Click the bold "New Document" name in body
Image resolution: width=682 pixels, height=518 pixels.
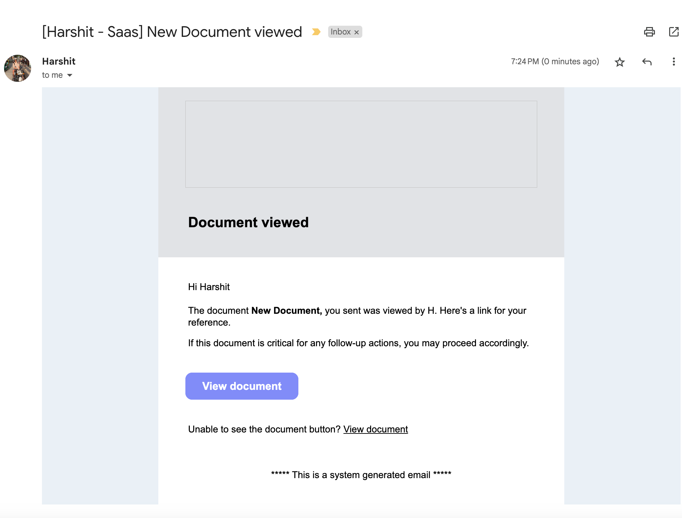[x=286, y=310]
